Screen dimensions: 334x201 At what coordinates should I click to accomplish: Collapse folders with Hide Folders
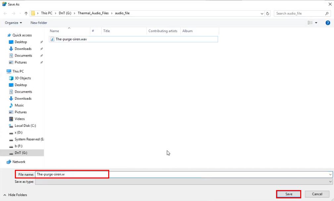click(x=15, y=195)
